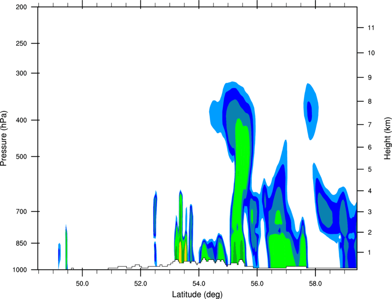Pick the 5 km height label

point(370,169)
